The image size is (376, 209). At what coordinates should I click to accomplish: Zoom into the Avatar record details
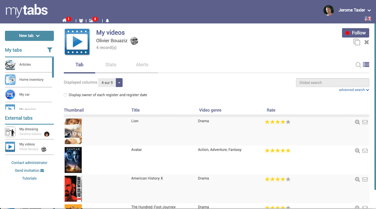coord(357,151)
